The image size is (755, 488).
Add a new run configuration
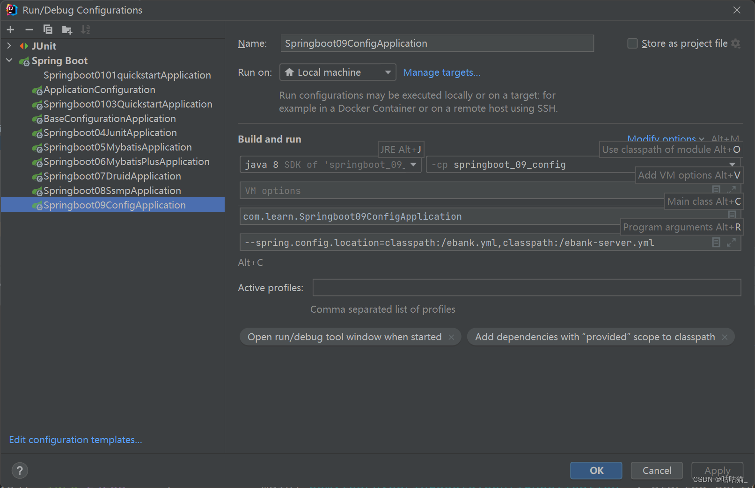pyautogui.click(x=10, y=29)
